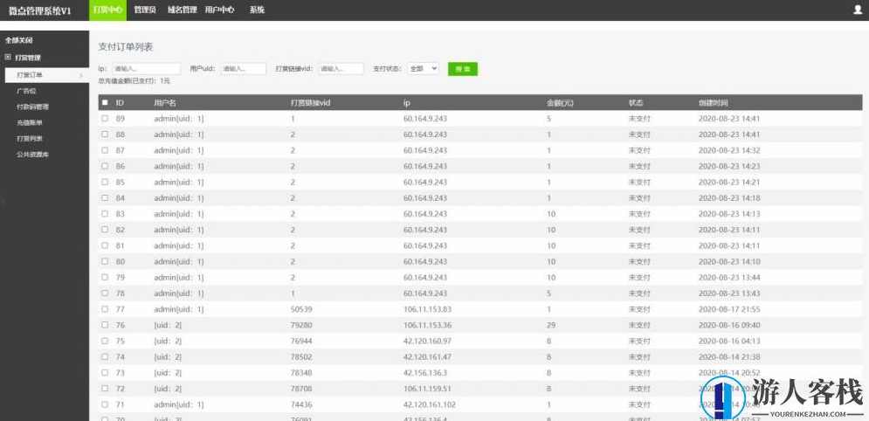Open the user profile icon at top right
Image resolution: width=869 pixels, height=421 pixels.
pyautogui.click(x=857, y=10)
